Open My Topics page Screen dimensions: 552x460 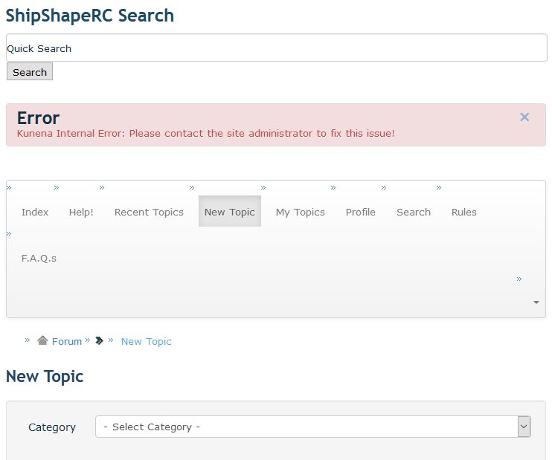[x=301, y=212]
